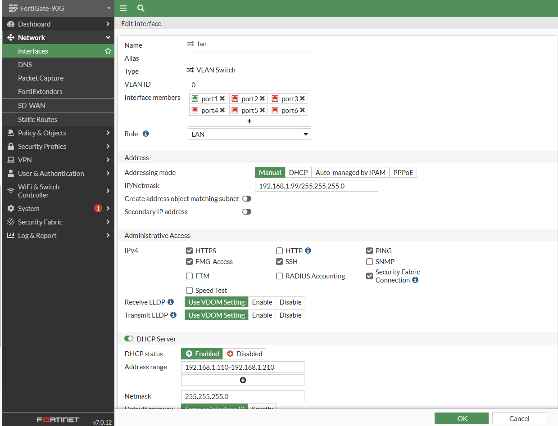Viewport: 558px width, 426px height.
Task: Toggle Create address object matching subnet
Action: click(x=246, y=198)
